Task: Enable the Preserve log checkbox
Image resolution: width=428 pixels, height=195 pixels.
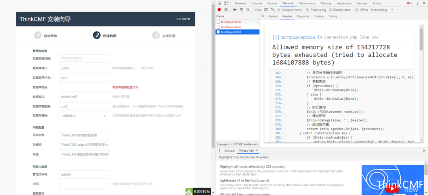Action: point(308,10)
